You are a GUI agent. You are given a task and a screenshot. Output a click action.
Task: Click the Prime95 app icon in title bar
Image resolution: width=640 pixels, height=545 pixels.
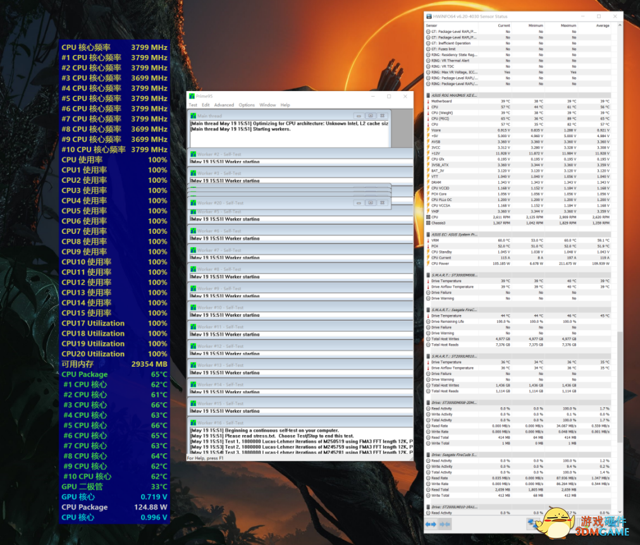[x=192, y=96]
